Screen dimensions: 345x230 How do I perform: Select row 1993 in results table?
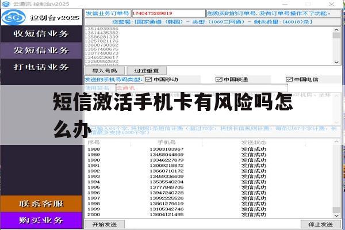coord(209,177)
